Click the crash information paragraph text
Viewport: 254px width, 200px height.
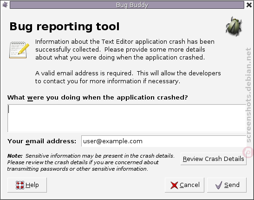(125, 50)
